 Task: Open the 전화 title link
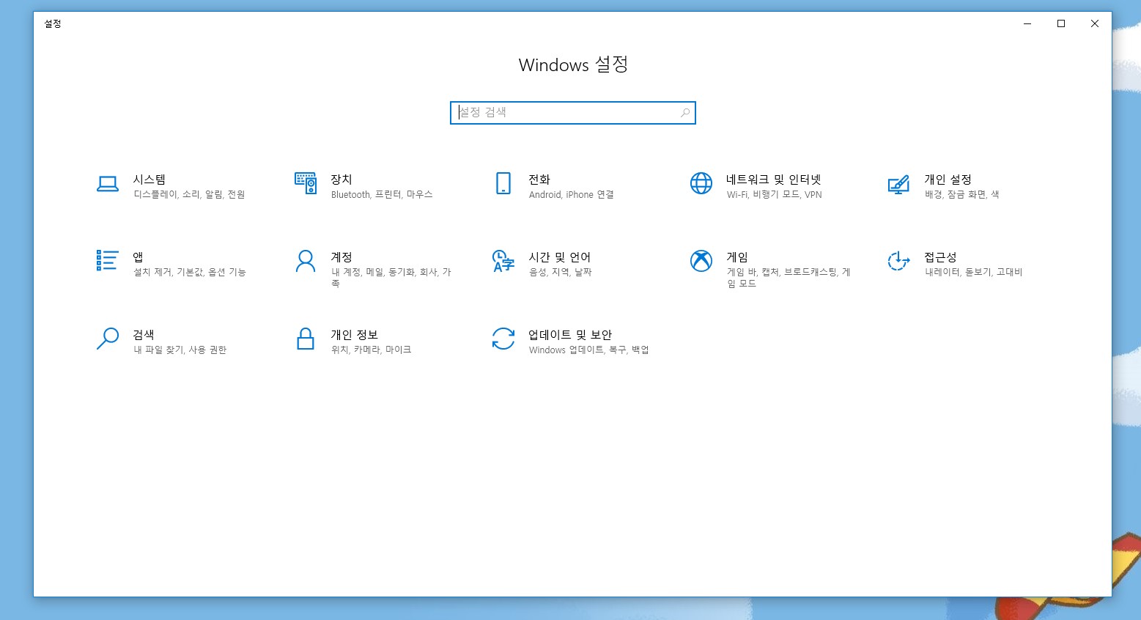[x=539, y=180]
